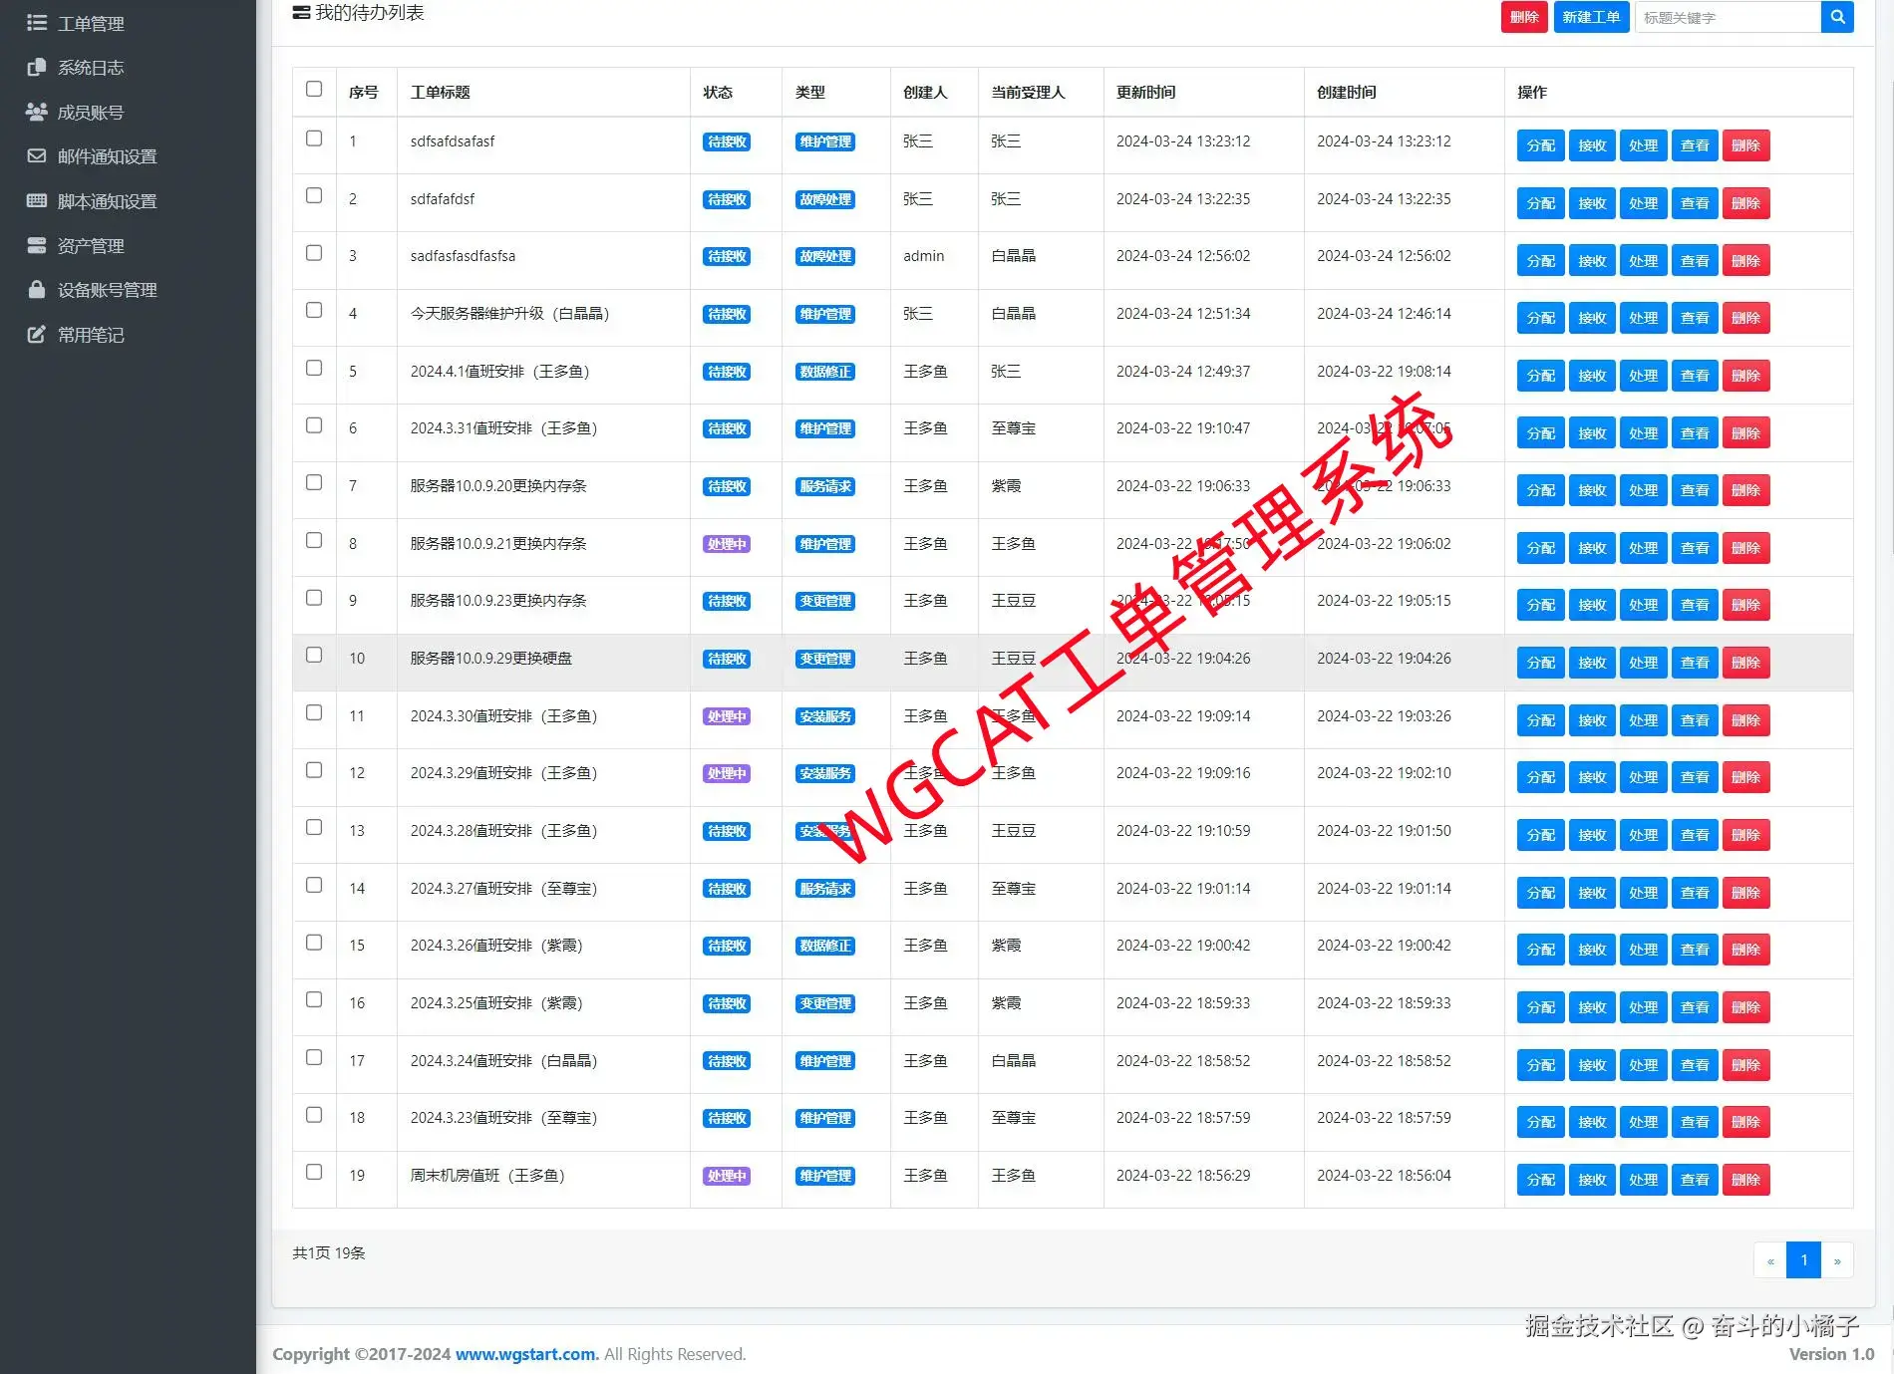
Task: Open 脚本通知设置 menu
Action: 107,201
